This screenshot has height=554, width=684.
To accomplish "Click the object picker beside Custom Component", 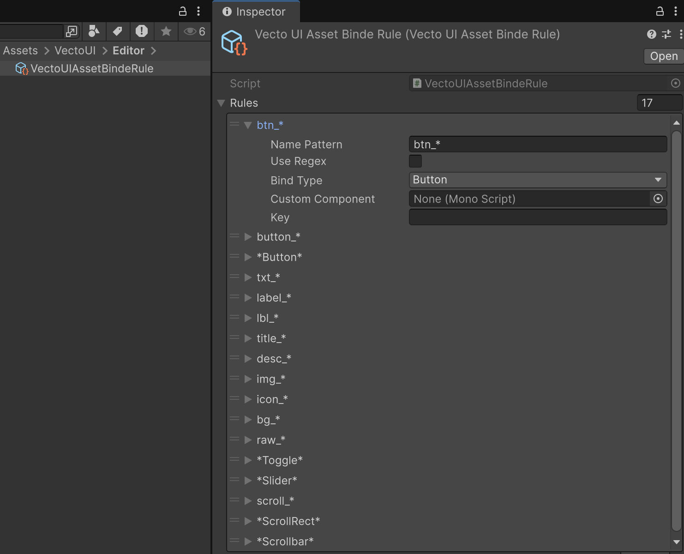I will pyautogui.click(x=658, y=199).
